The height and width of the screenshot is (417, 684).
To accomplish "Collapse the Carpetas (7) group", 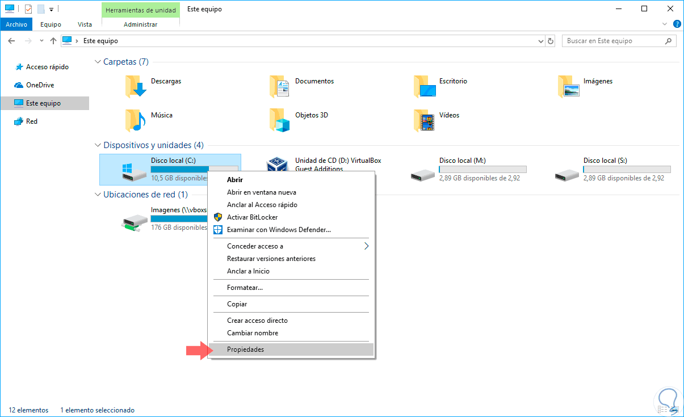I will tap(98, 62).
